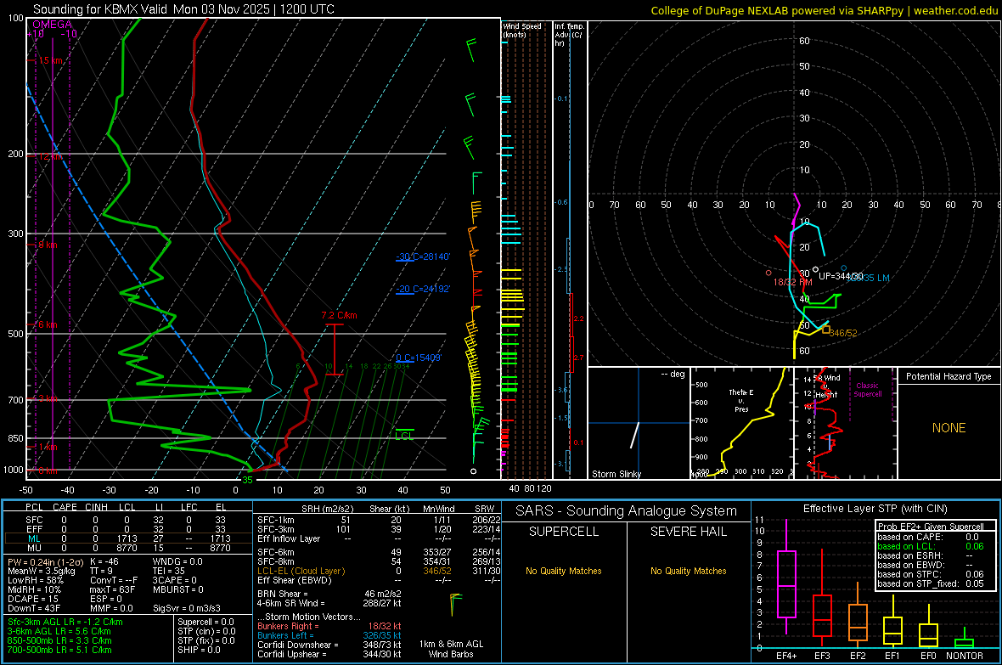Select the EFF parcel row
The height and width of the screenshot is (665, 1002).
[x=127, y=529]
